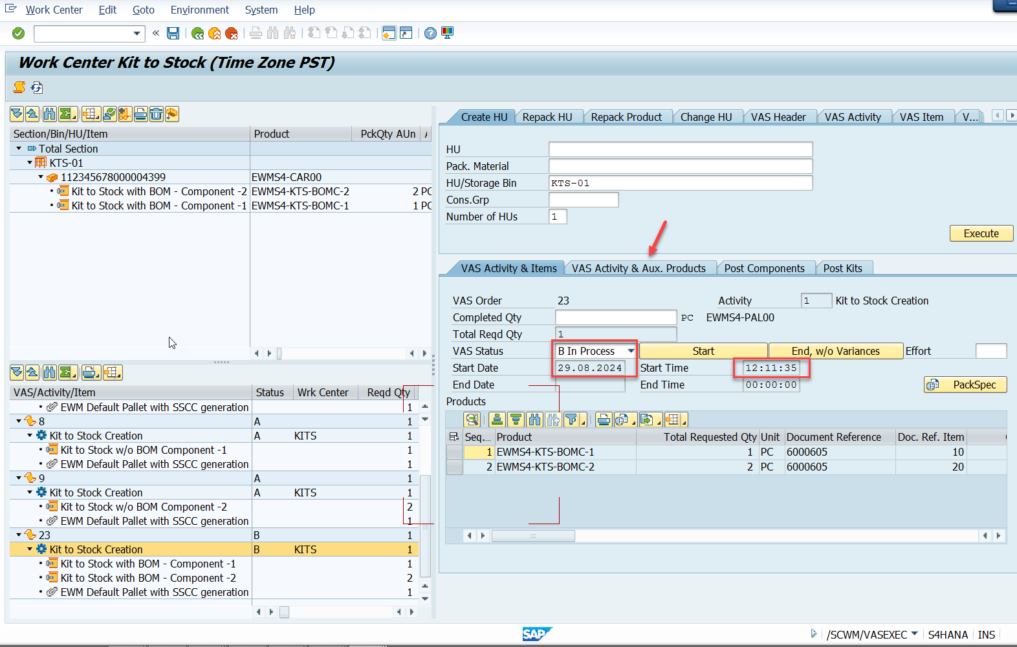
Task: Select Kit to Stock with BOM - Component -2 in the upper tree
Action: click(x=159, y=191)
